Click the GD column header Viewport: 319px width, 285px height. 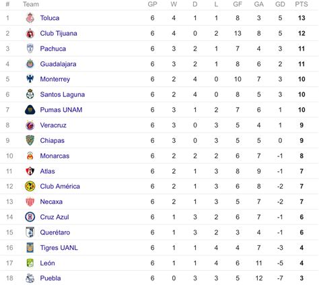280,4
